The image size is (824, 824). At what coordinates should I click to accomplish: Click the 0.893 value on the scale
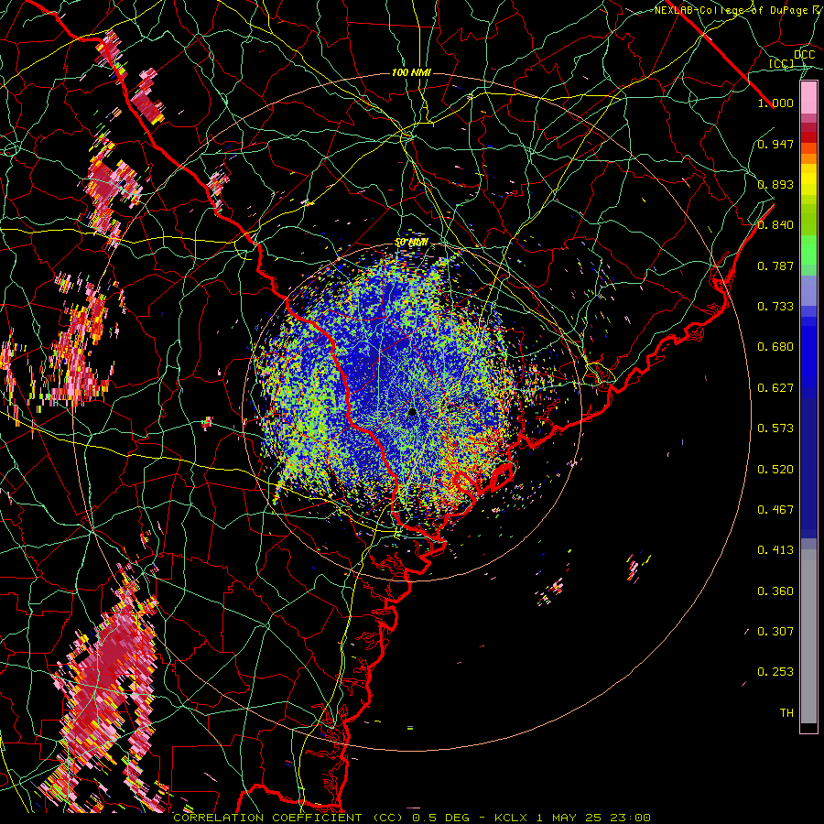tap(775, 184)
